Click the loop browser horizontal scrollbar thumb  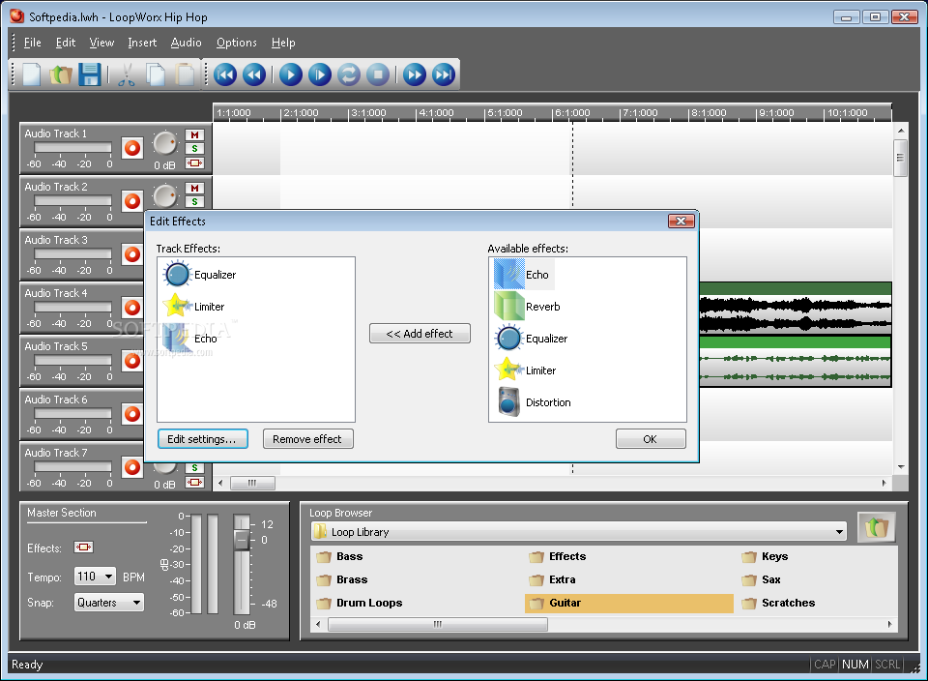pos(437,624)
